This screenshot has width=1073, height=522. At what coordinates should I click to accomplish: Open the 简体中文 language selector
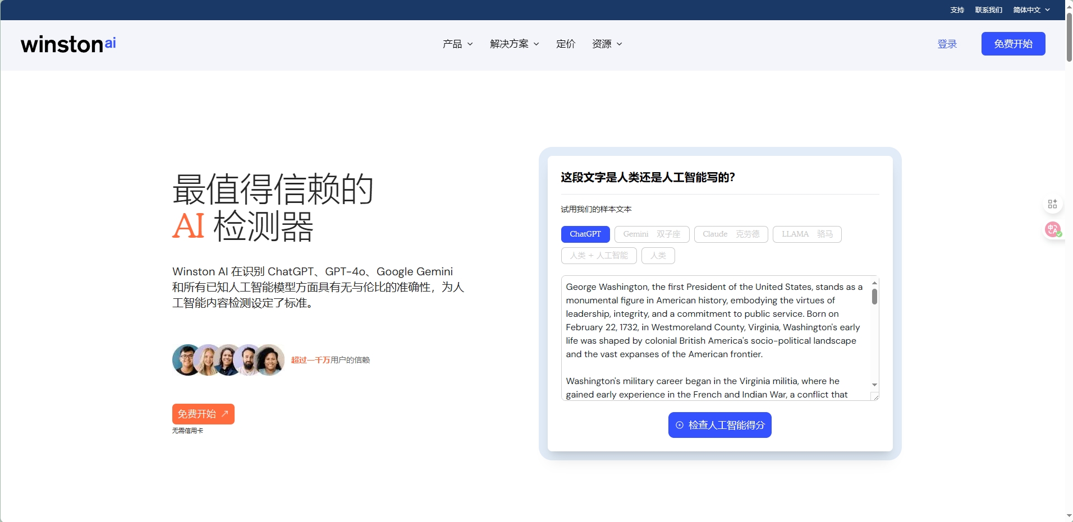pyautogui.click(x=1031, y=10)
